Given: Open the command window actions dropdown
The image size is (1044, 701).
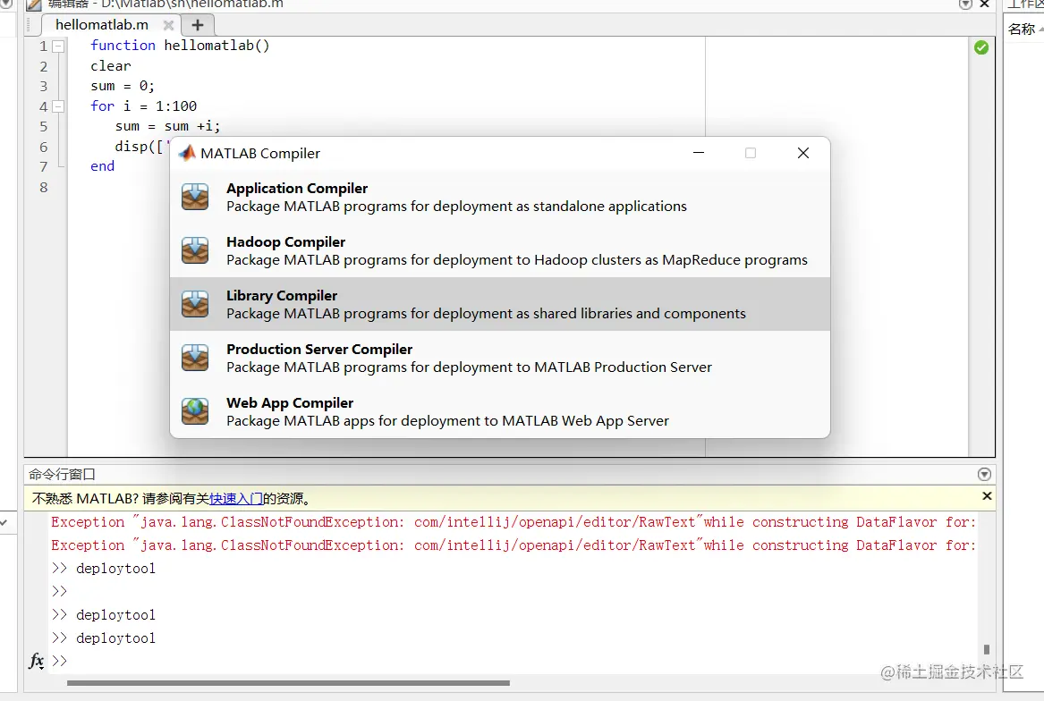Looking at the screenshot, I should [x=984, y=474].
